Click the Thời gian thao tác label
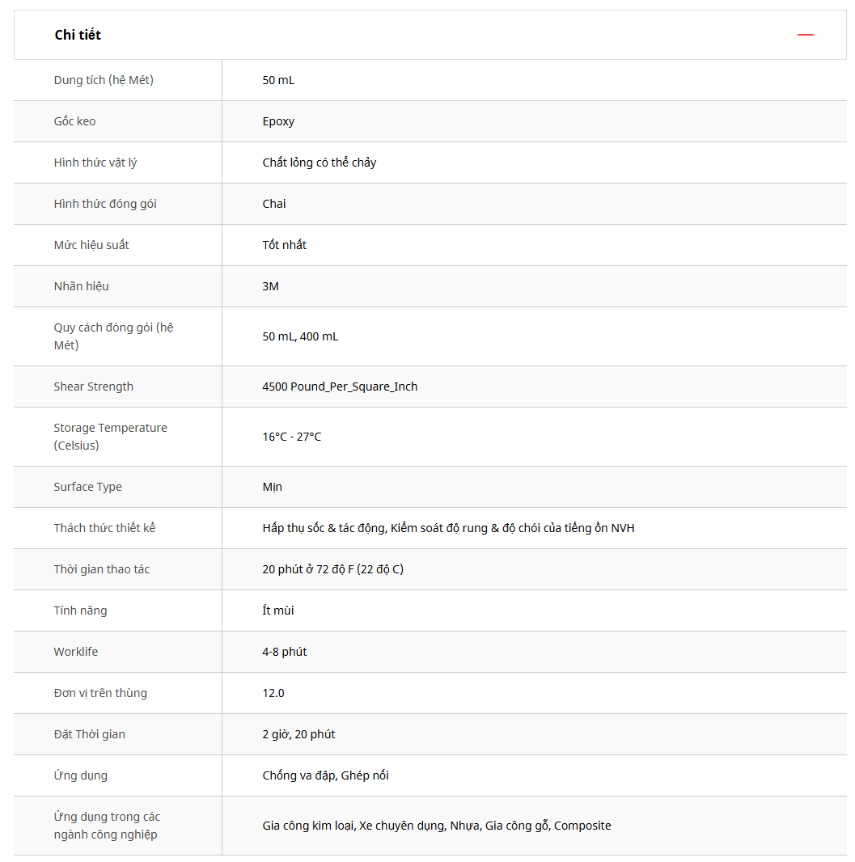 click(x=102, y=569)
